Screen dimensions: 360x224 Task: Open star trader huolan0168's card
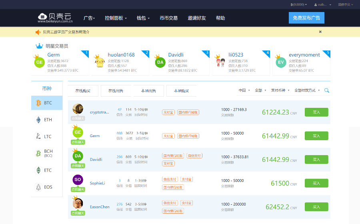pos(121,63)
